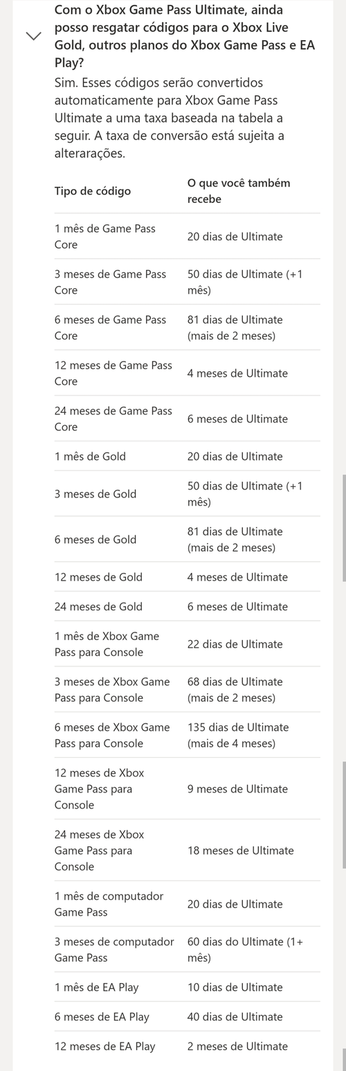Image resolution: width=346 pixels, height=1071 pixels.
Task: Click the '6 meses de EA Play' label
Action: (102, 1016)
